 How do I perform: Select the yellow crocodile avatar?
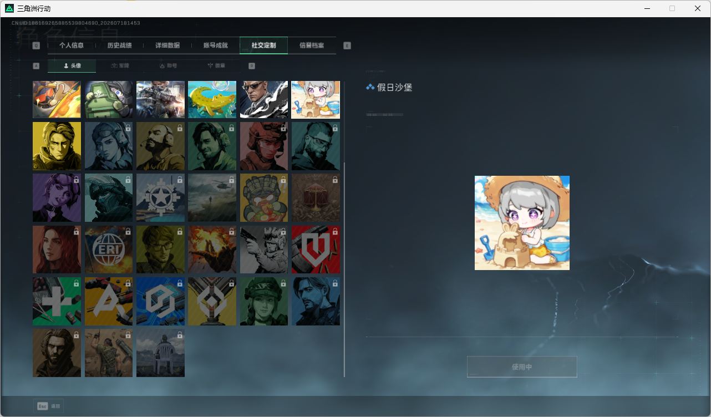pos(212,99)
